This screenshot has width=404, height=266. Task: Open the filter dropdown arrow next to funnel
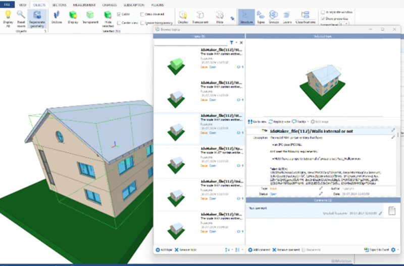[236, 43]
